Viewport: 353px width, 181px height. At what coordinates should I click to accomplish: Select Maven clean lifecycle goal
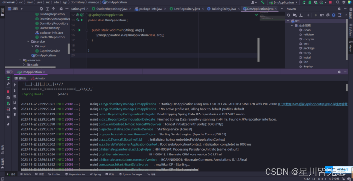point(307,30)
